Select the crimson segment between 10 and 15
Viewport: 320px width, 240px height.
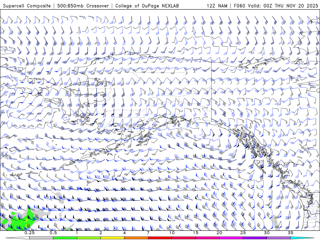tap(184, 238)
